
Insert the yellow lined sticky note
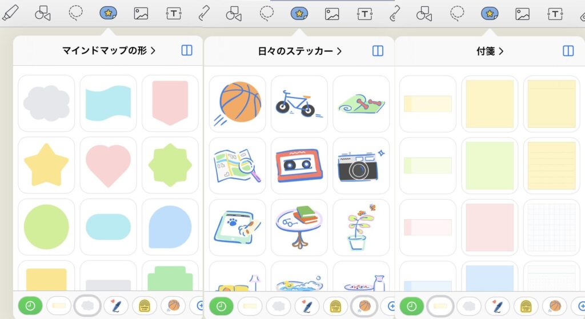coord(552,166)
